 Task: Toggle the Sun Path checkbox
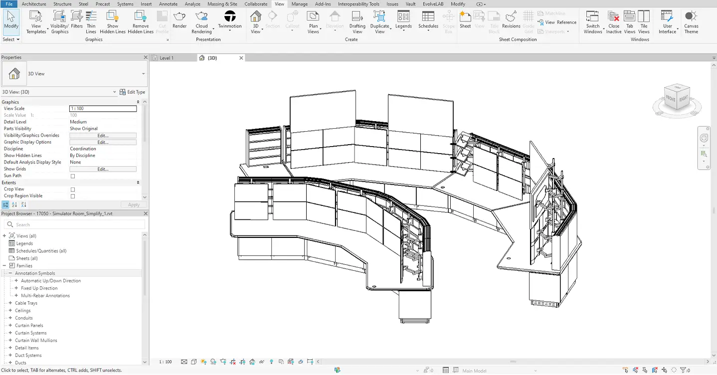(72, 176)
